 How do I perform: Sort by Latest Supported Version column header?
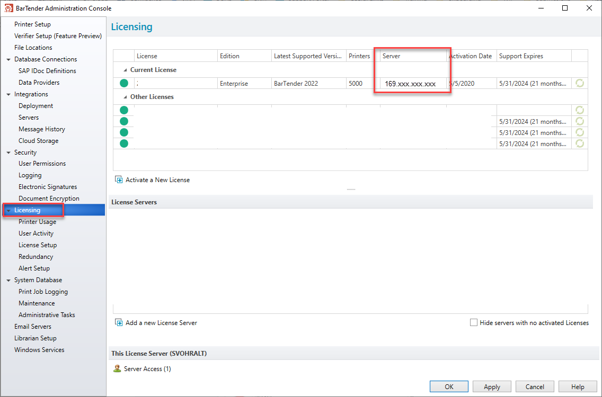pos(308,56)
